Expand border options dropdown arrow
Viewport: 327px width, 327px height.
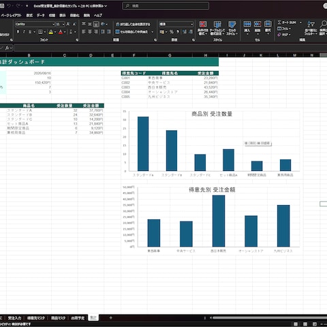(45, 32)
